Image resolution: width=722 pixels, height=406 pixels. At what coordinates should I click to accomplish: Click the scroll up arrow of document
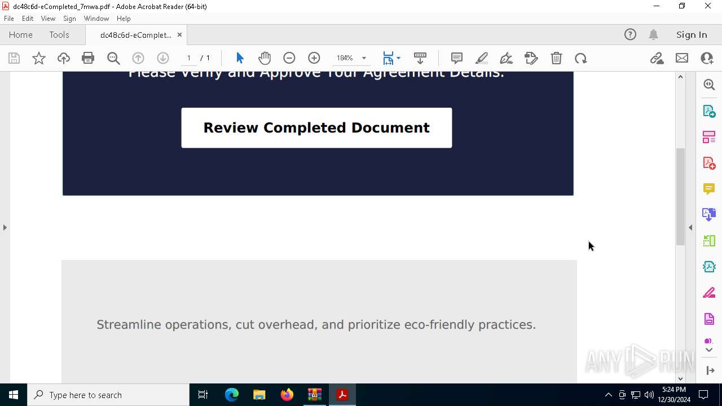[x=680, y=77]
